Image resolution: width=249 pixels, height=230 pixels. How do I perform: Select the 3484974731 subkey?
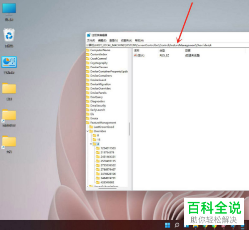108,178
